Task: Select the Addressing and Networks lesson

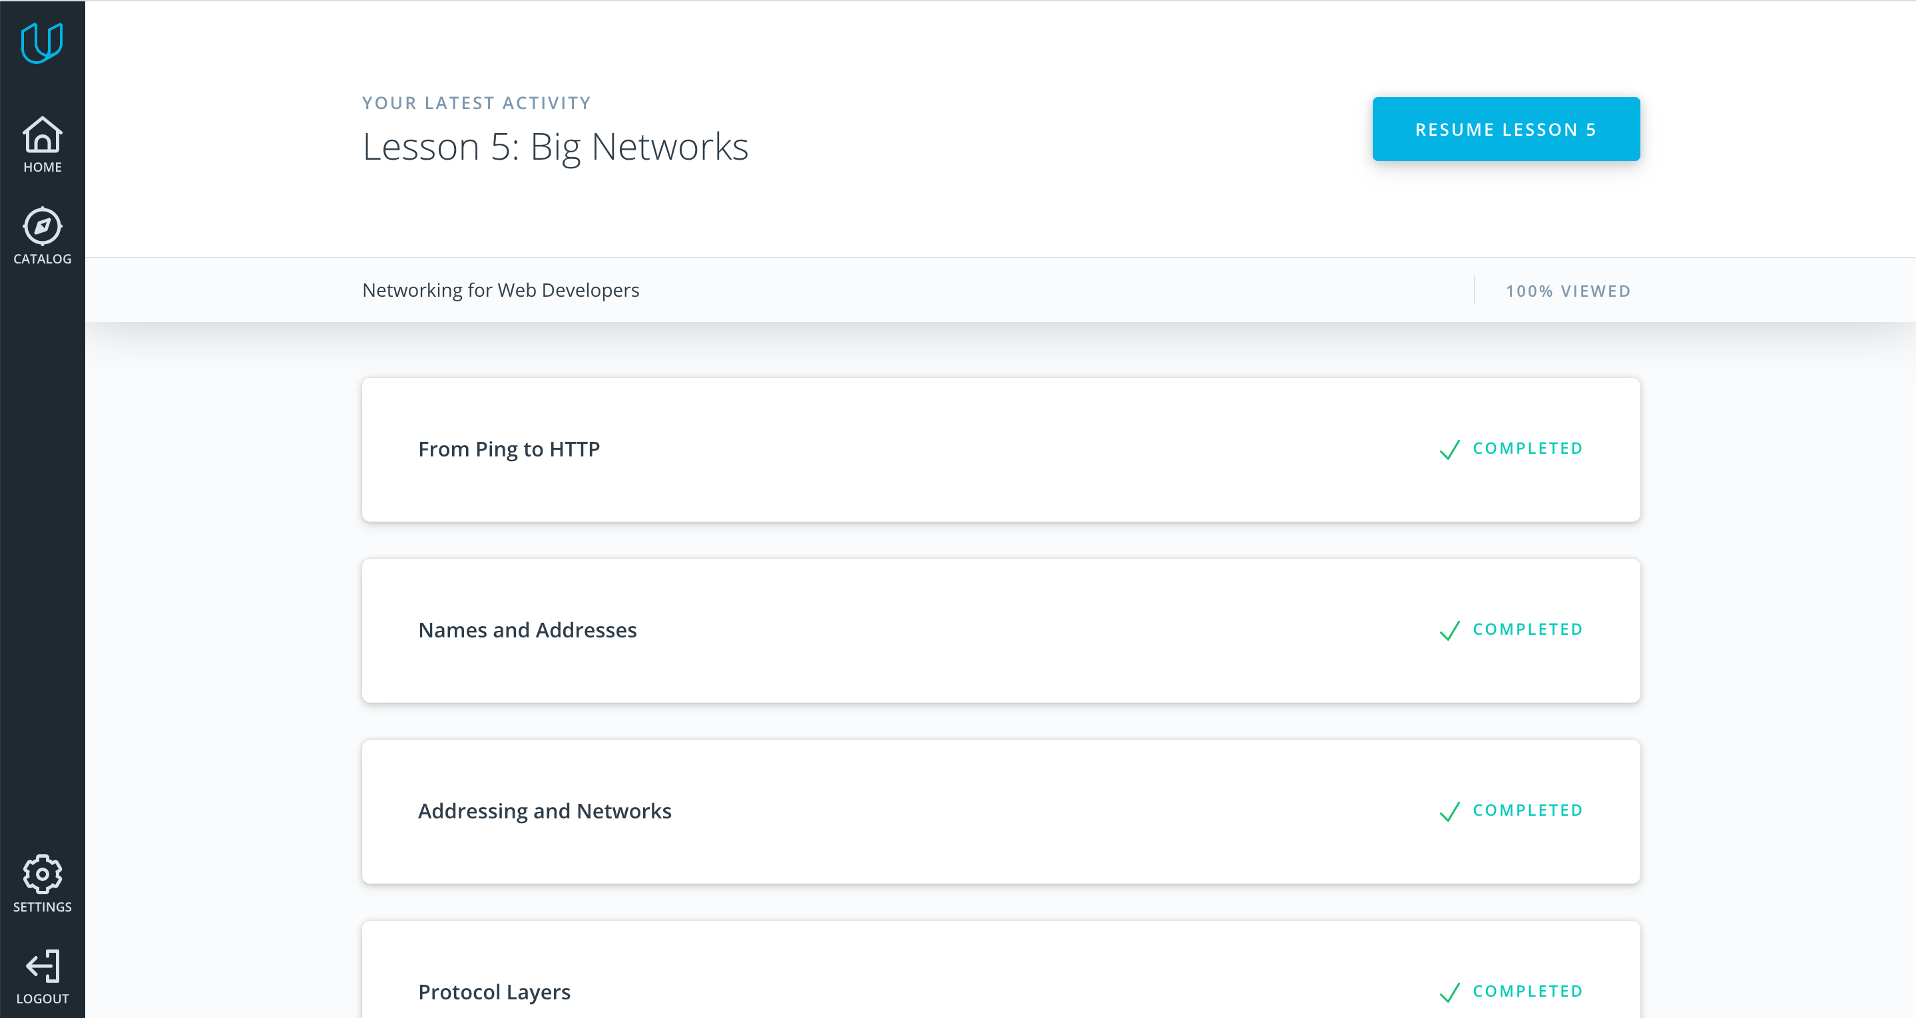Action: click(545, 810)
